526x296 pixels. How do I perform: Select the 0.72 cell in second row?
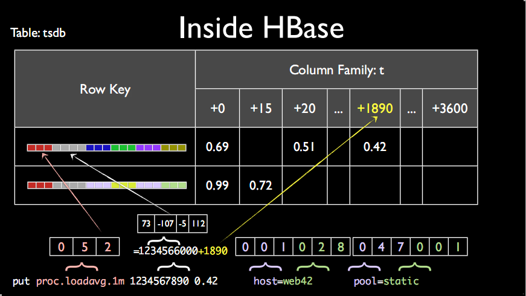pos(261,185)
